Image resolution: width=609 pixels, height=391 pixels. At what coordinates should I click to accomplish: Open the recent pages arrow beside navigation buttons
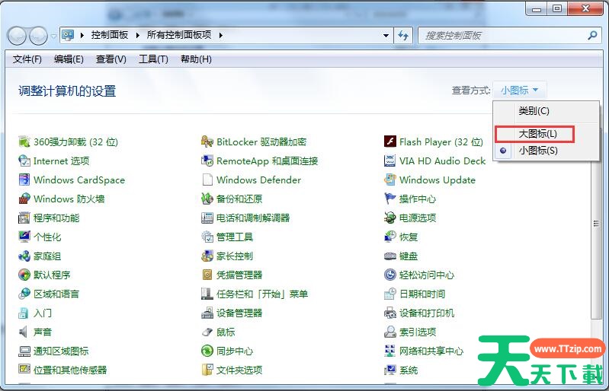pyautogui.click(x=53, y=36)
